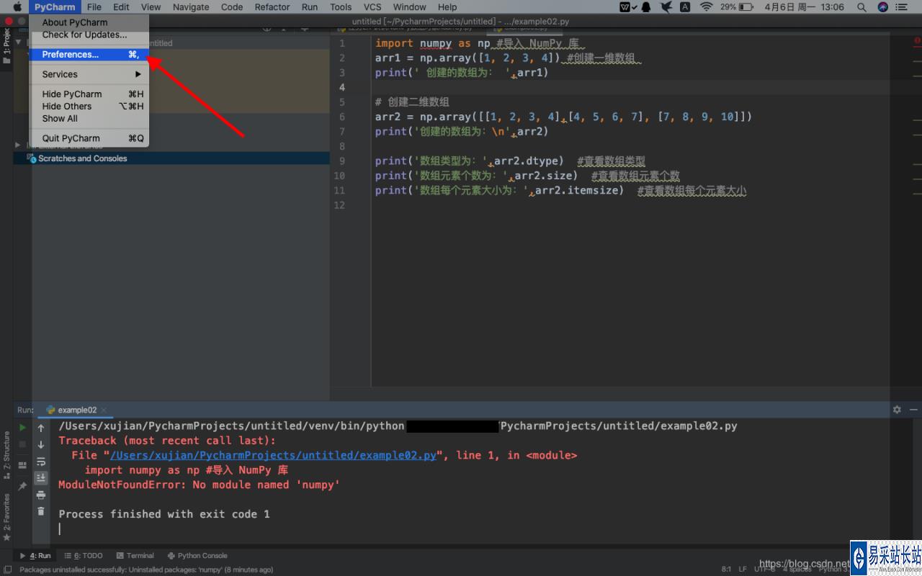Open the Help menu
Image resolution: width=922 pixels, height=576 pixels.
pyautogui.click(x=447, y=7)
